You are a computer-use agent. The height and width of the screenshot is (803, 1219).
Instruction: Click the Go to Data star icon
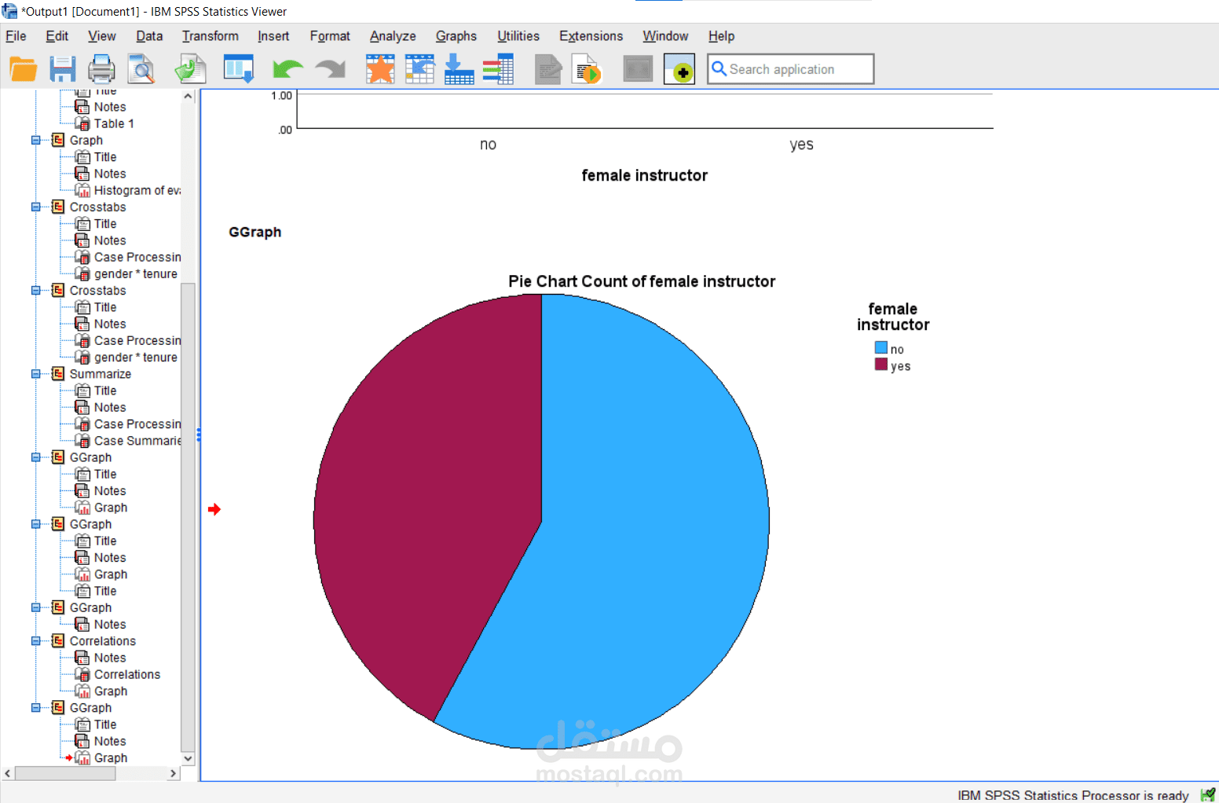tap(380, 69)
